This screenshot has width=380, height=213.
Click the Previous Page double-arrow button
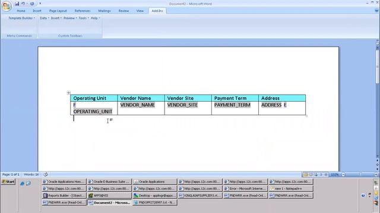pyautogui.click(x=378, y=160)
